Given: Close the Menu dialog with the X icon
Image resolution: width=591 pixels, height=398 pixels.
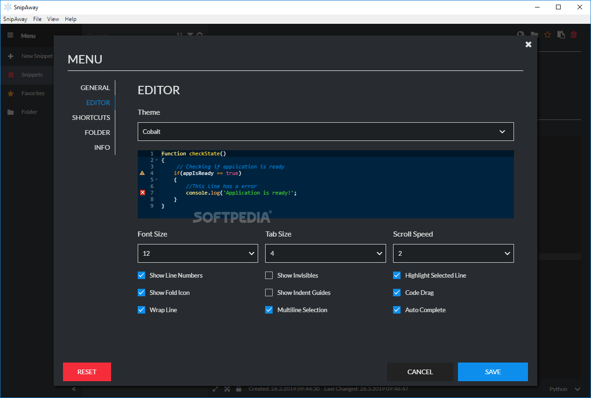Looking at the screenshot, I should coord(528,44).
